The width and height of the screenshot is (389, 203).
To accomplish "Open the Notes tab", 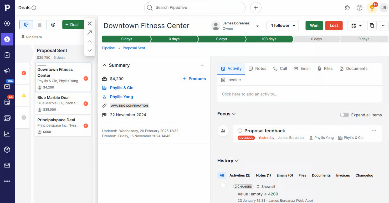I will click(258, 69).
